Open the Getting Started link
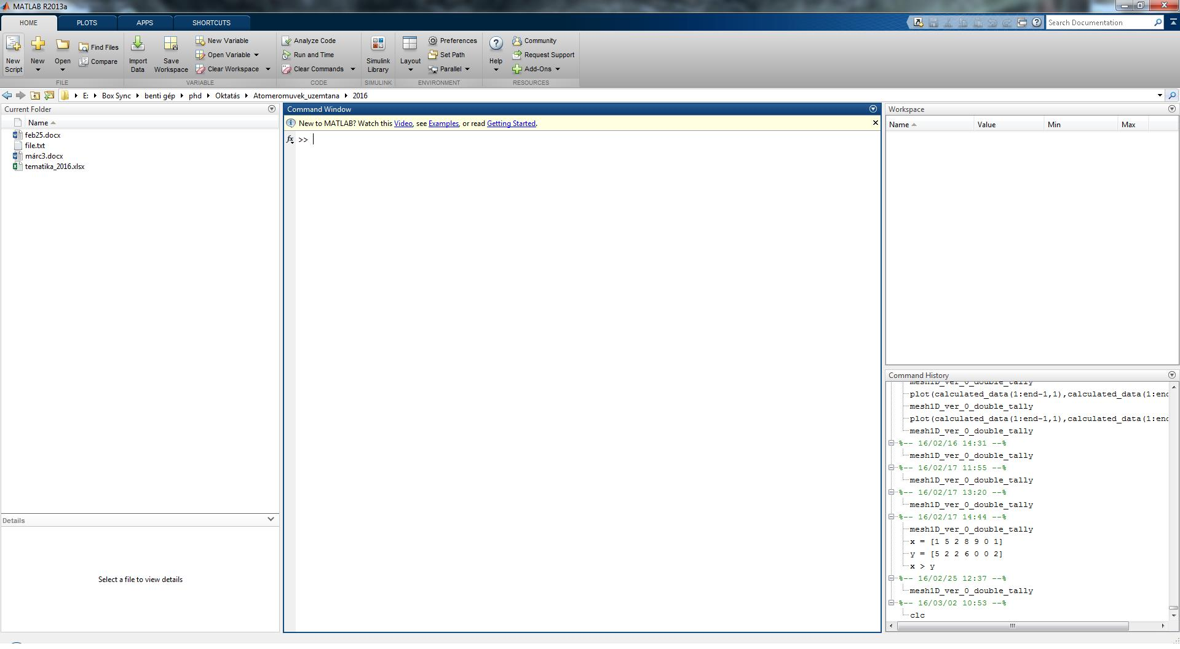This screenshot has width=1180, height=649. click(x=511, y=124)
